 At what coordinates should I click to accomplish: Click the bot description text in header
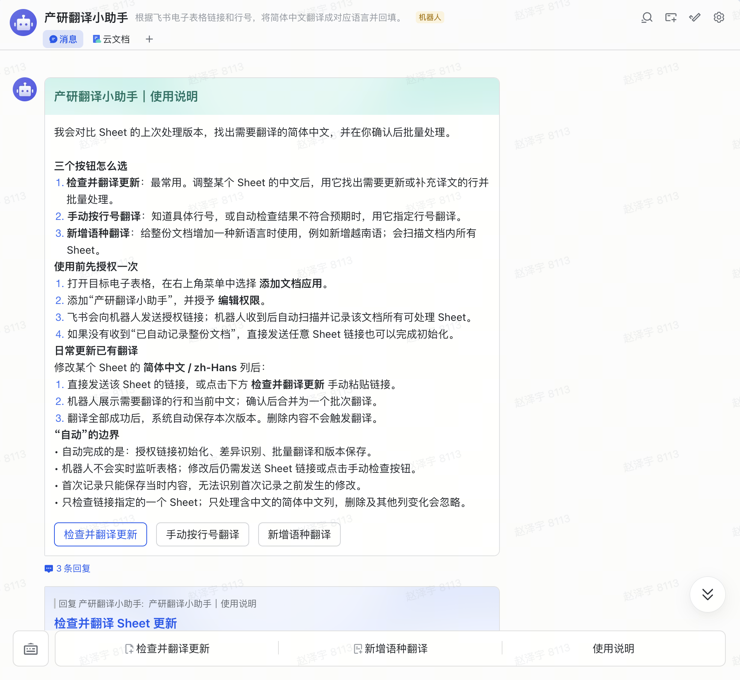click(269, 18)
